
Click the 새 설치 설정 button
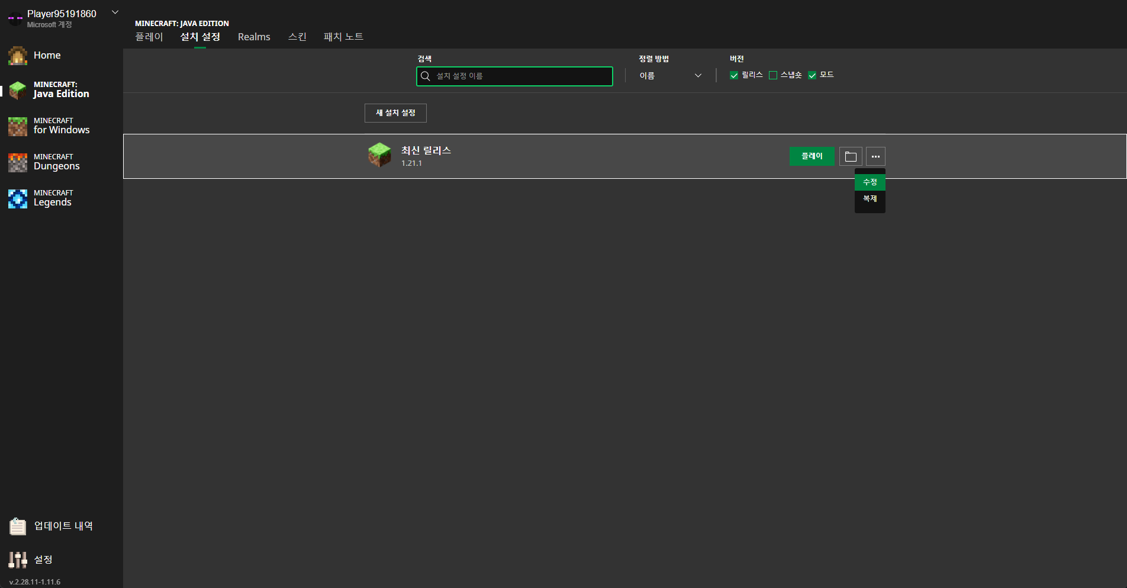(395, 113)
